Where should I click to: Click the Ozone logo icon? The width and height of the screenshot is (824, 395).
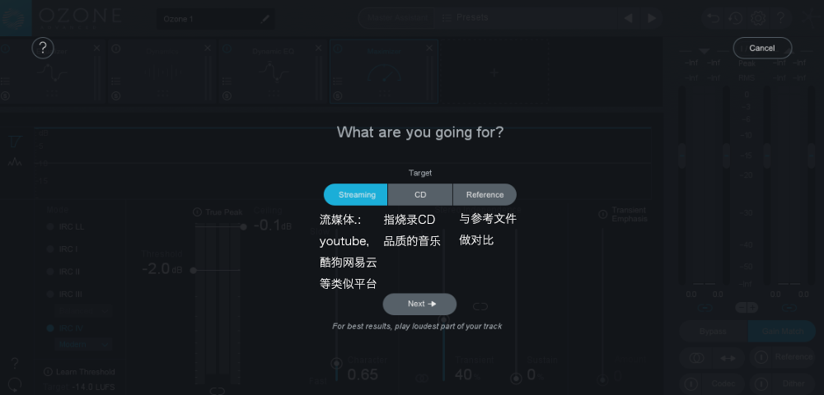pyautogui.click(x=15, y=18)
